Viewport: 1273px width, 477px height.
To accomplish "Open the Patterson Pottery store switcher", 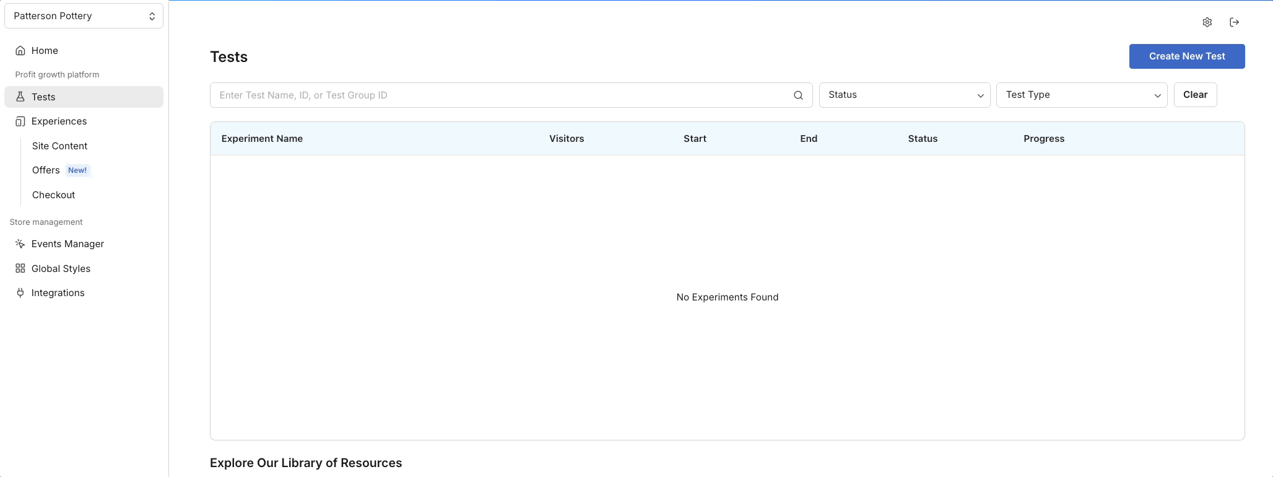I will tap(84, 16).
